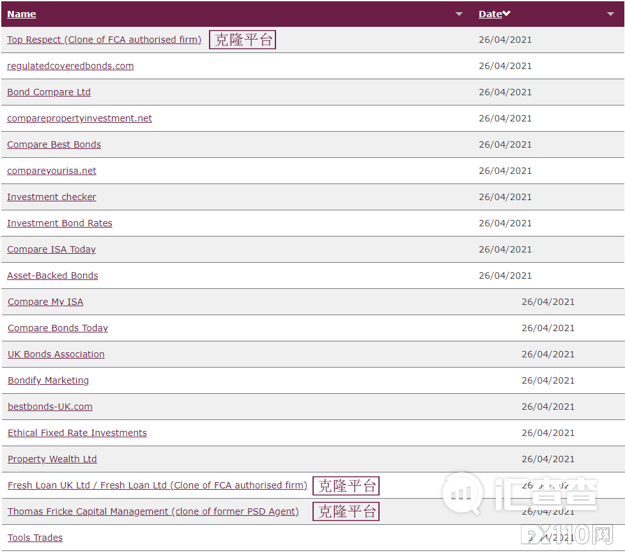The width and height of the screenshot is (625, 553).
Task: Sort by the Name column header
Action: (x=21, y=14)
